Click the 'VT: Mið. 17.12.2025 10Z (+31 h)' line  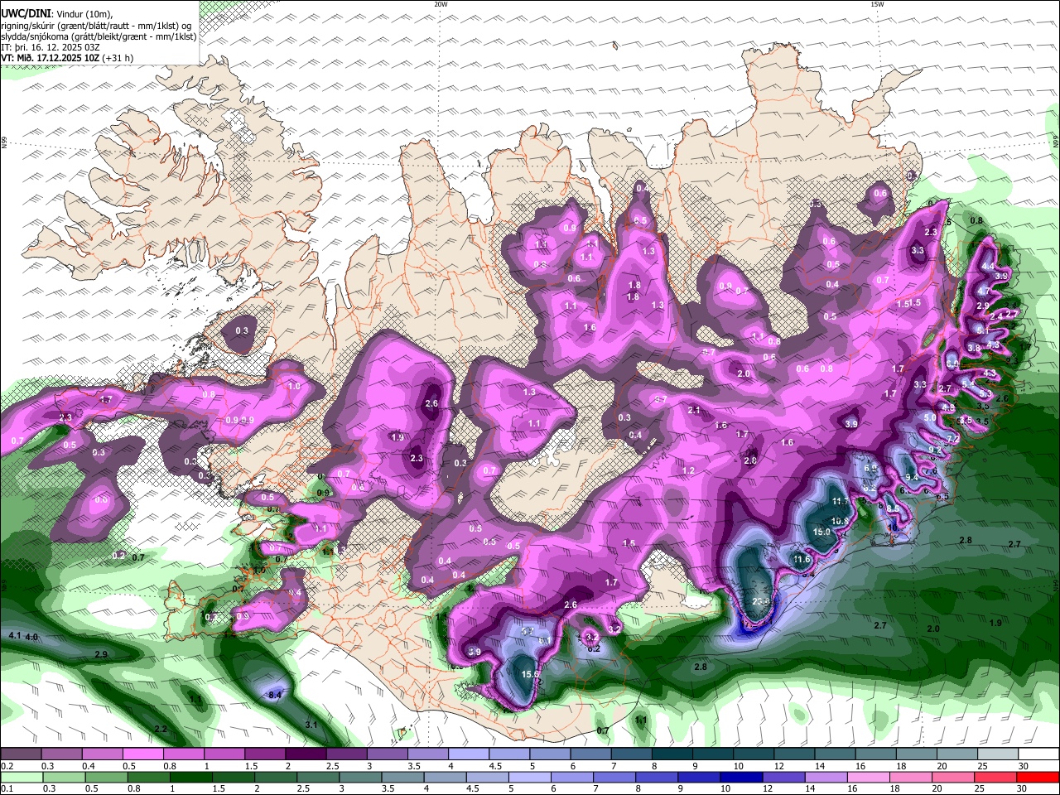coord(67,58)
